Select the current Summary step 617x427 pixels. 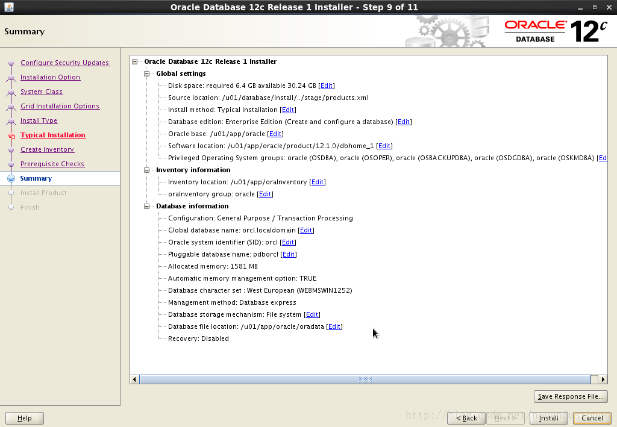(x=36, y=178)
